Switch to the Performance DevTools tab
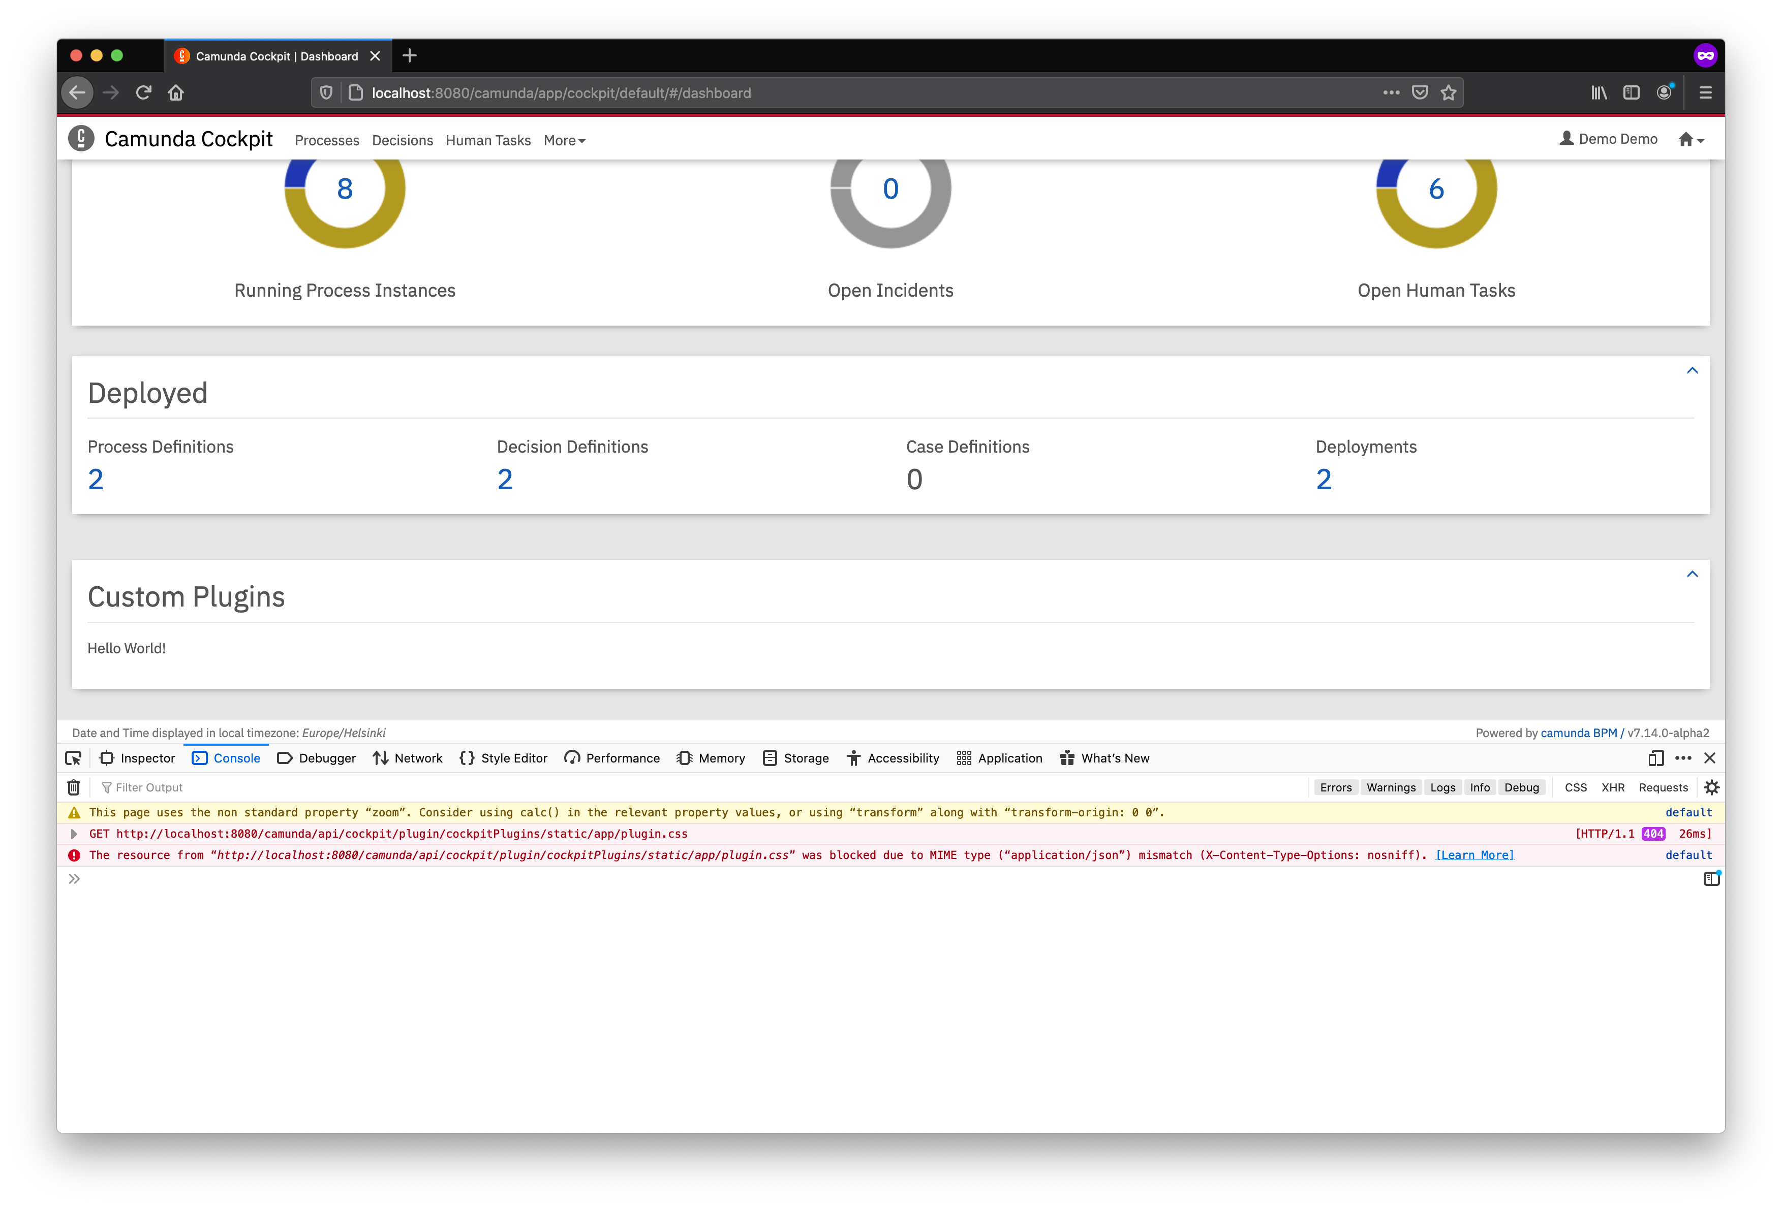Image resolution: width=1782 pixels, height=1208 pixels. (x=612, y=758)
